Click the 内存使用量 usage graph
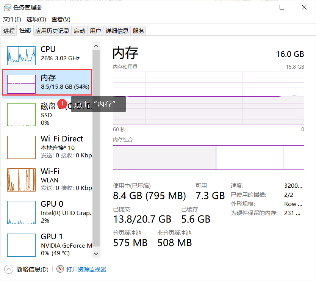The image size is (316, 281). tap(209, 98)
